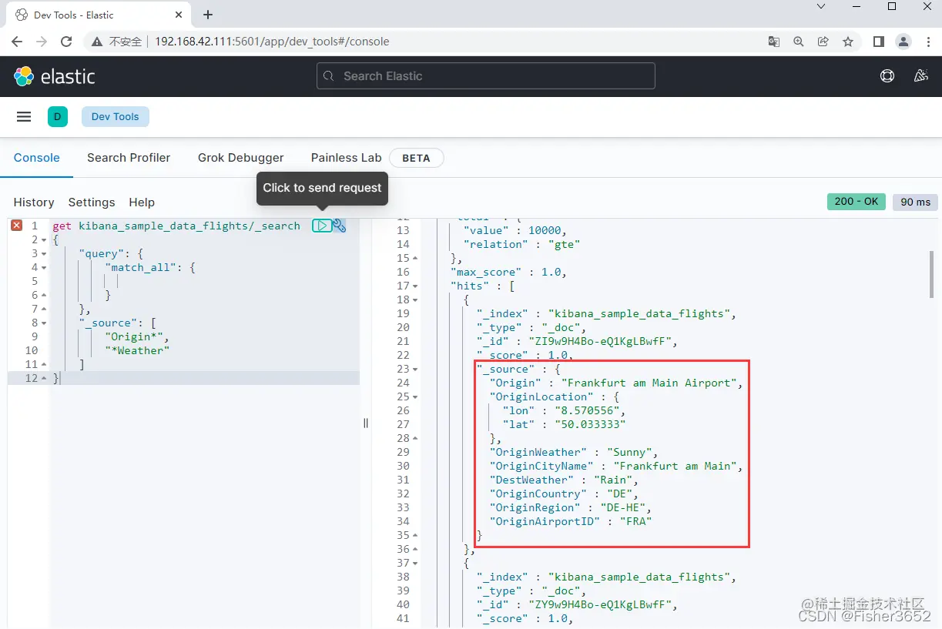
Task: Click the "OriginCountry" : "DE" line
Action: point(564,493)
